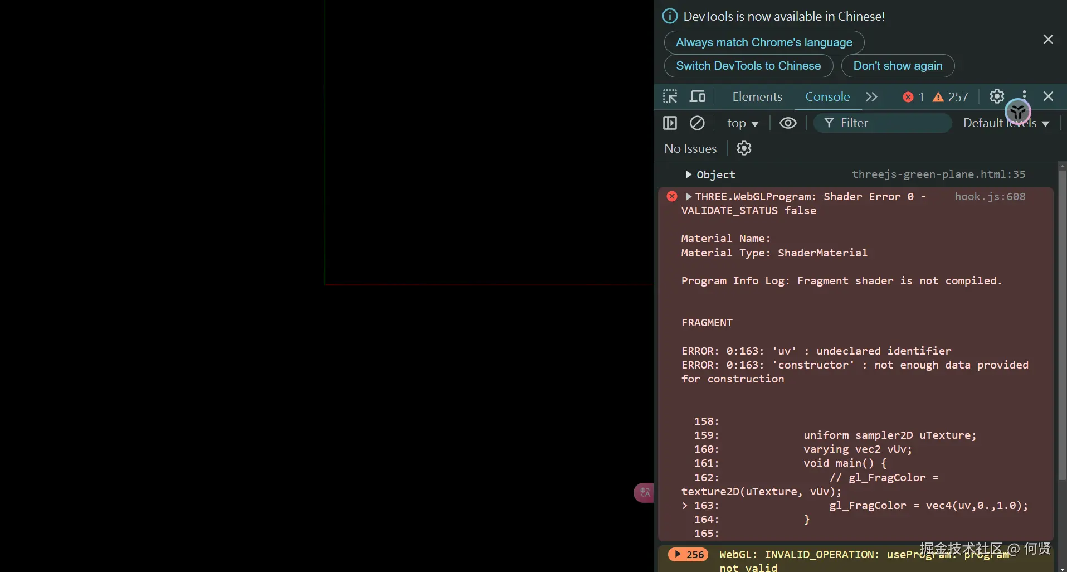Select the inspect element tool
This screenshot has width=1067, height=572.
point(670,96)
